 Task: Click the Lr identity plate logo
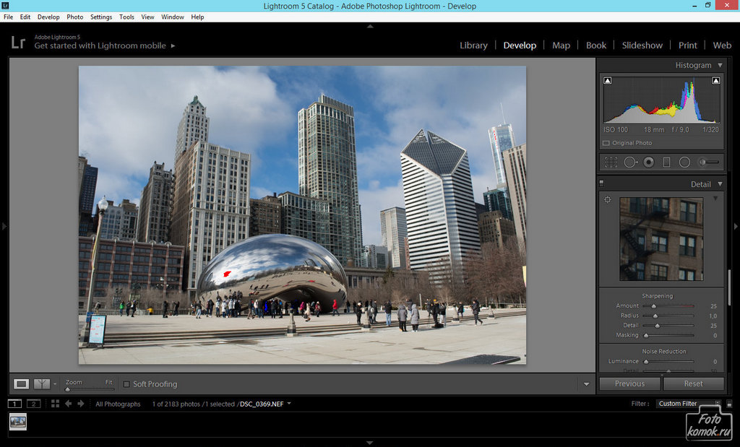[x=18, y=43]
